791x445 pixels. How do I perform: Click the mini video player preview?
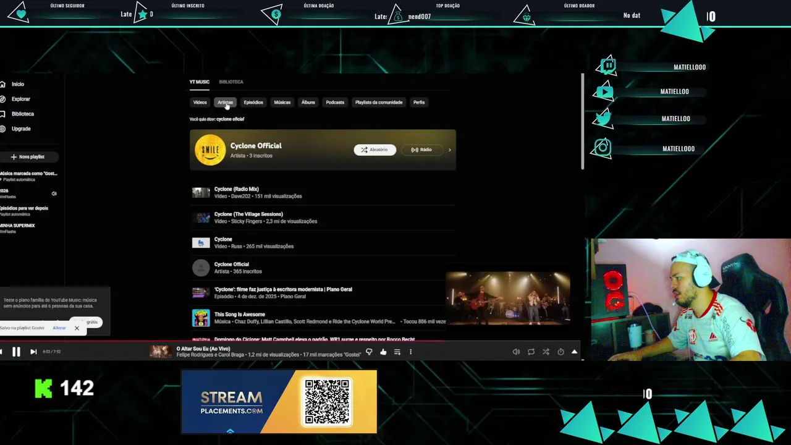508,299
